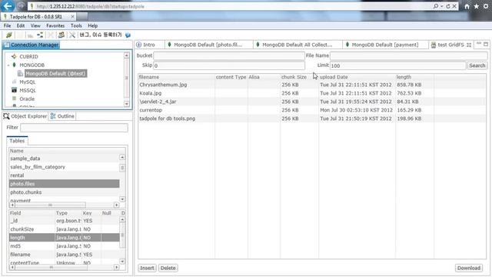This screenshot has width=492, height=277.
Task: Close the Tadpole for DB browser tab
Action: pyautogui.click(x=72, y=16)
